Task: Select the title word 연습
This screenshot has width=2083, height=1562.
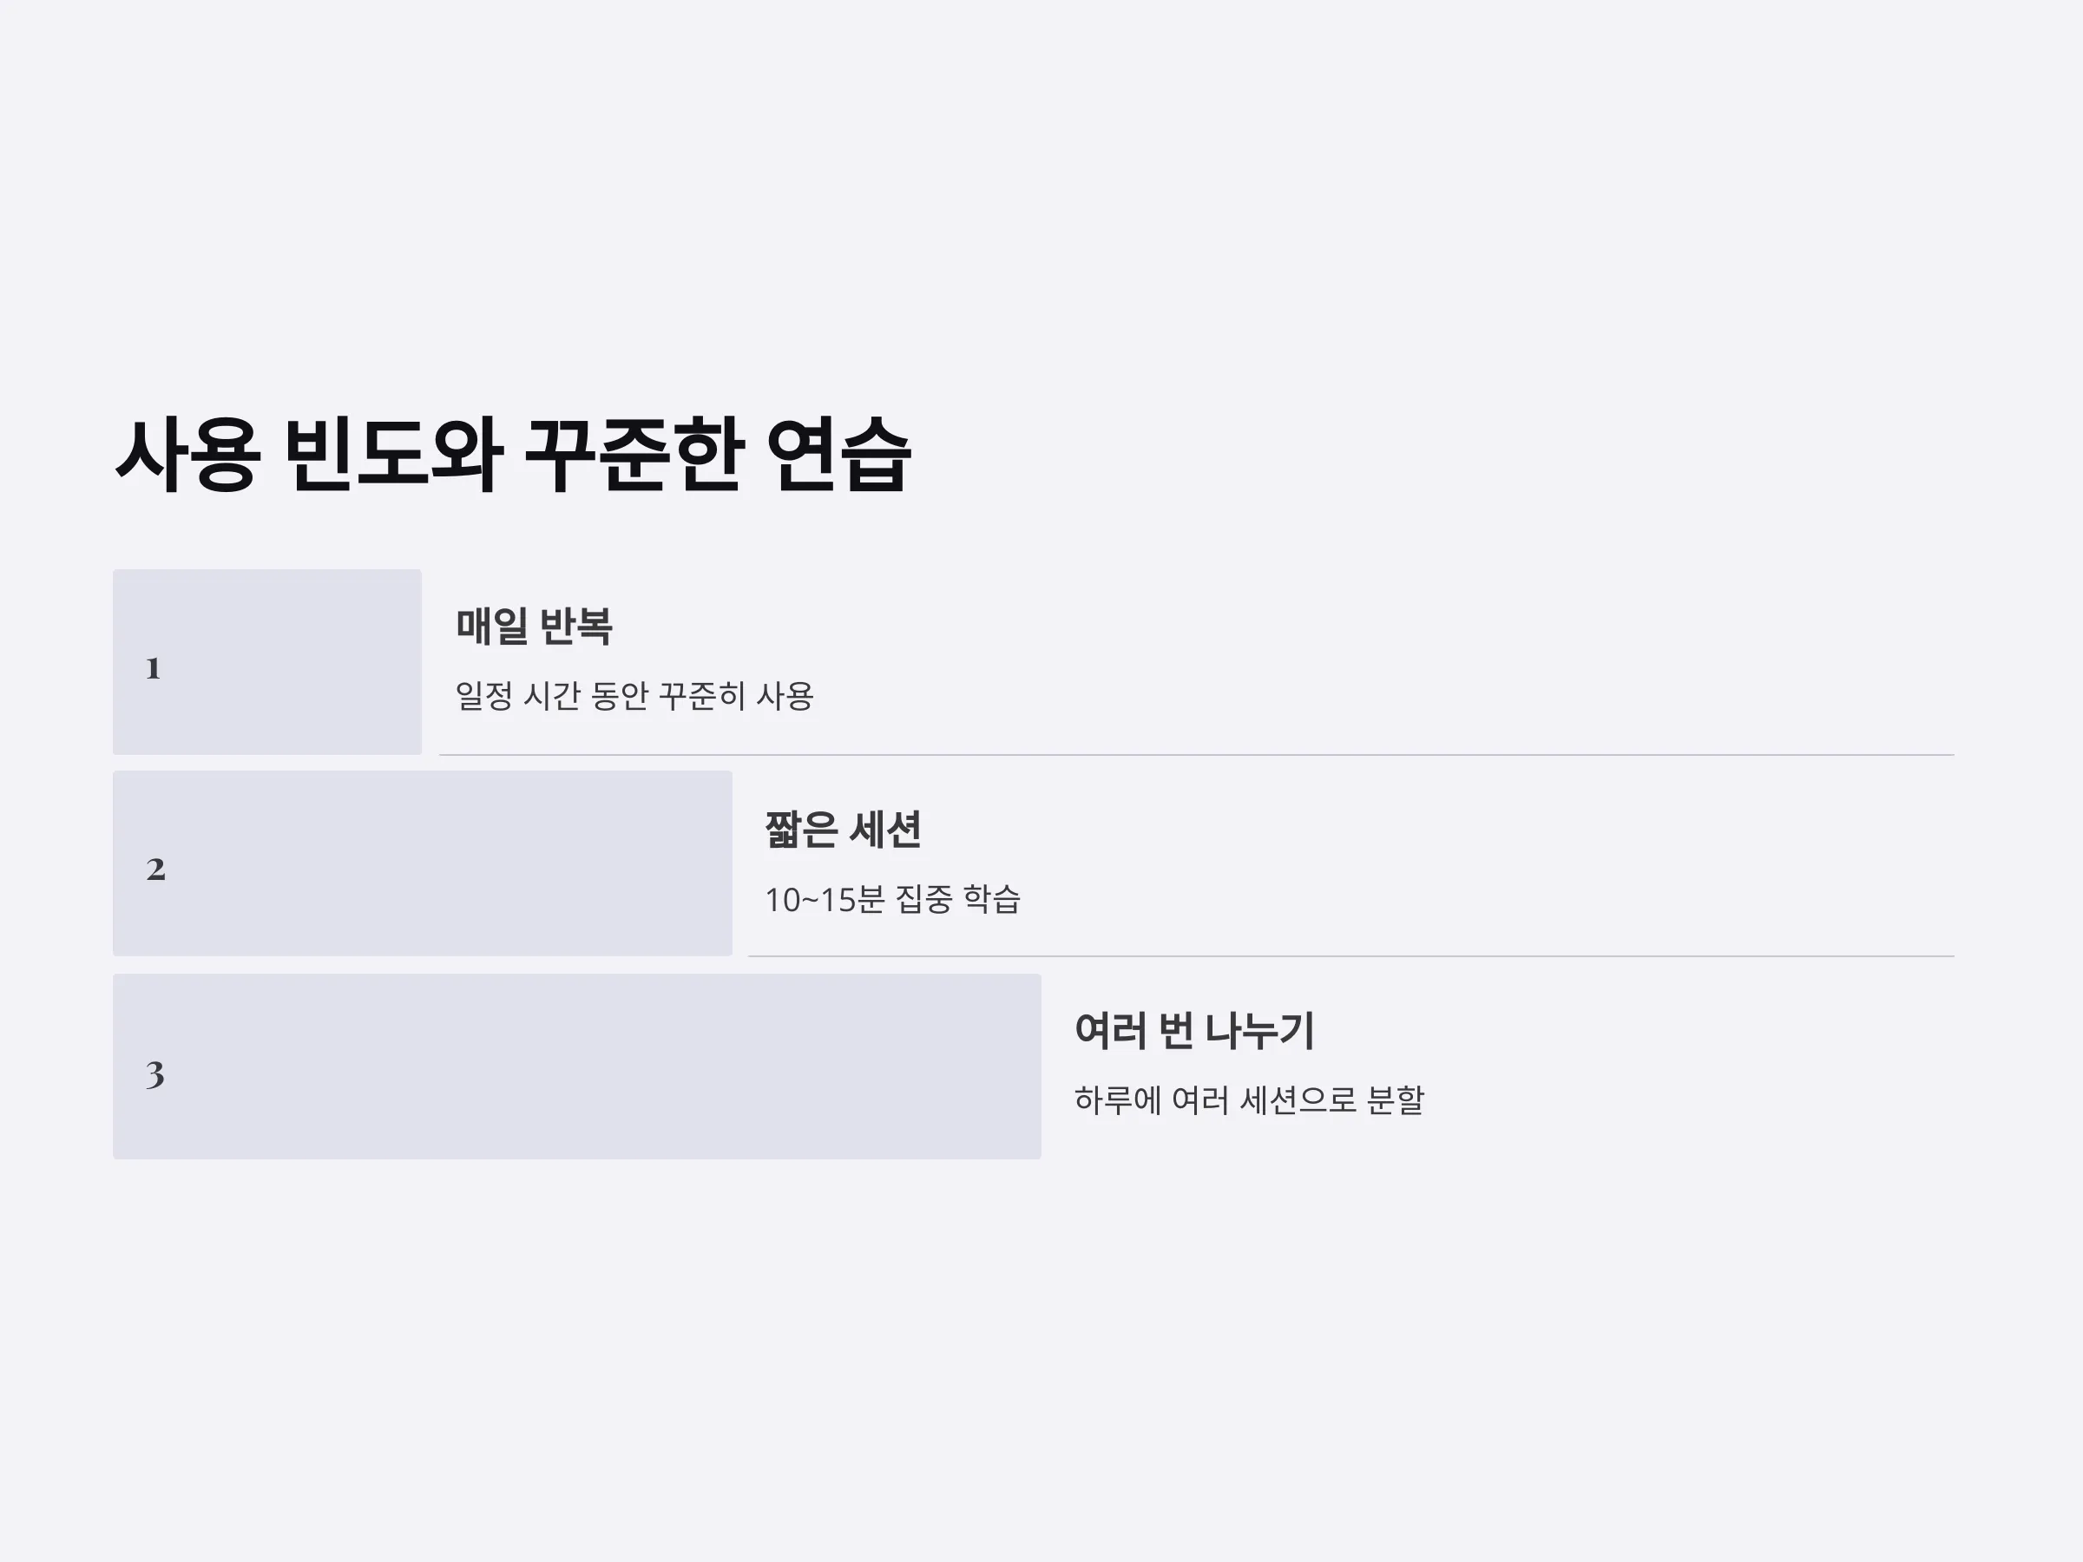Action: [x=839, y=455]
